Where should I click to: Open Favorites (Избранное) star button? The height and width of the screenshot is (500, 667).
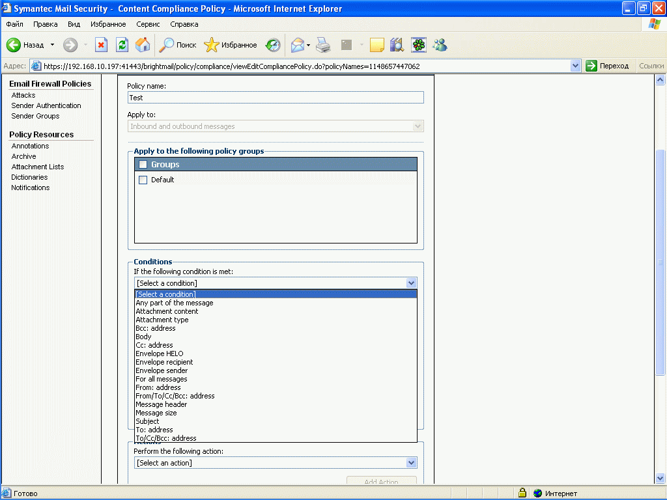point(230,45)
